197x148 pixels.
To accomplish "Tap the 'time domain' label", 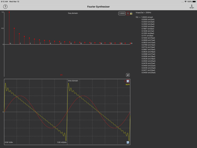I will (x=73, y=81).
